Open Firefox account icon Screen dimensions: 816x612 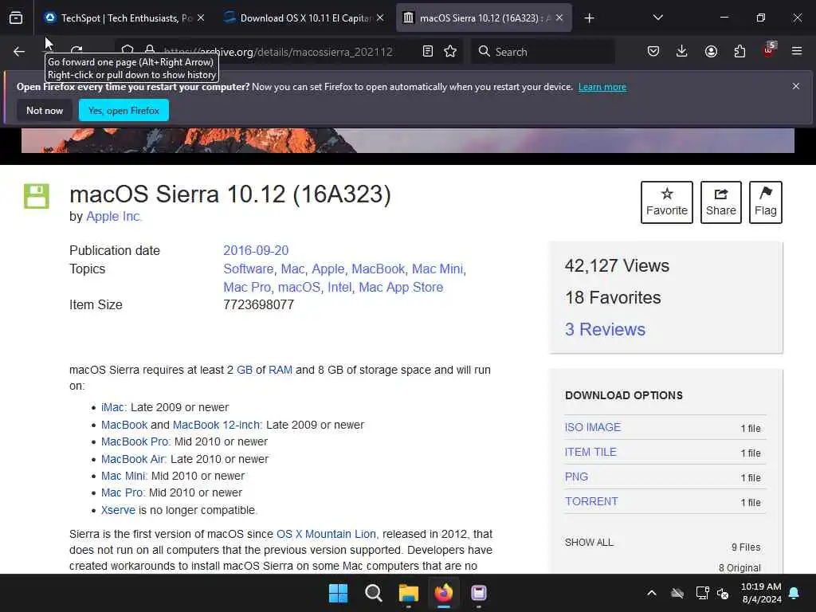click(711, 51)
